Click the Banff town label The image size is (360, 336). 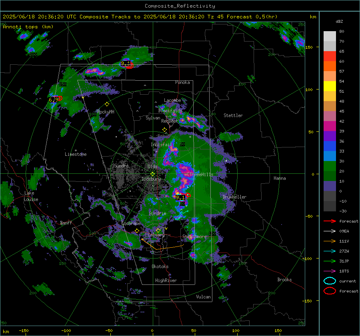[x=66, y=223]
